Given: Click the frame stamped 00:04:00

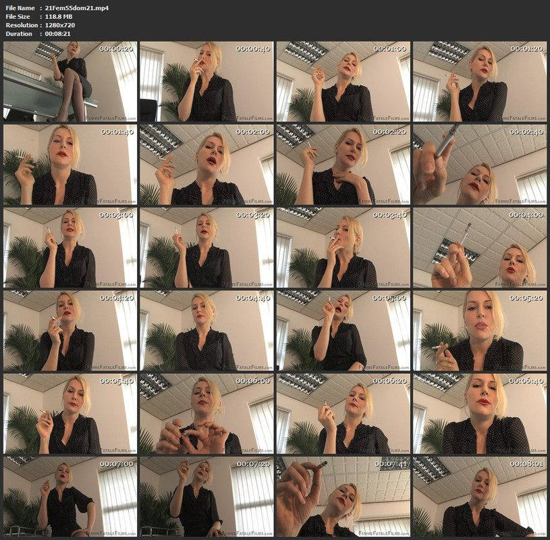Looking at the screenshot, I should [480, 248].
